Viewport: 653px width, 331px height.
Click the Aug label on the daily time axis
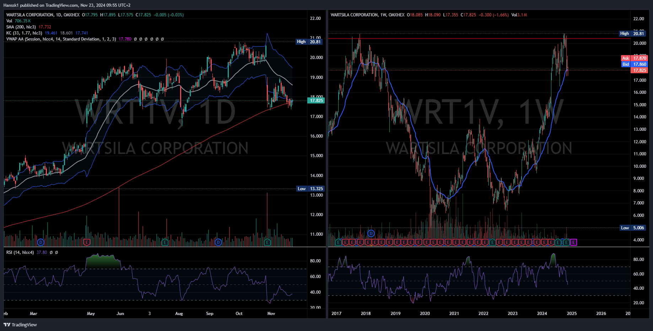pos(179,314)
